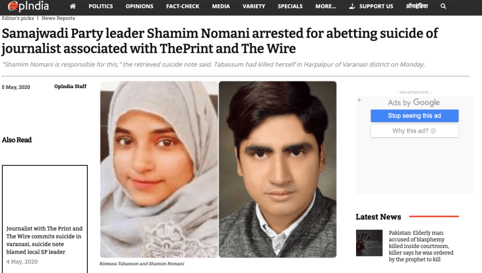Open the Opinions section

coord(139,6)
